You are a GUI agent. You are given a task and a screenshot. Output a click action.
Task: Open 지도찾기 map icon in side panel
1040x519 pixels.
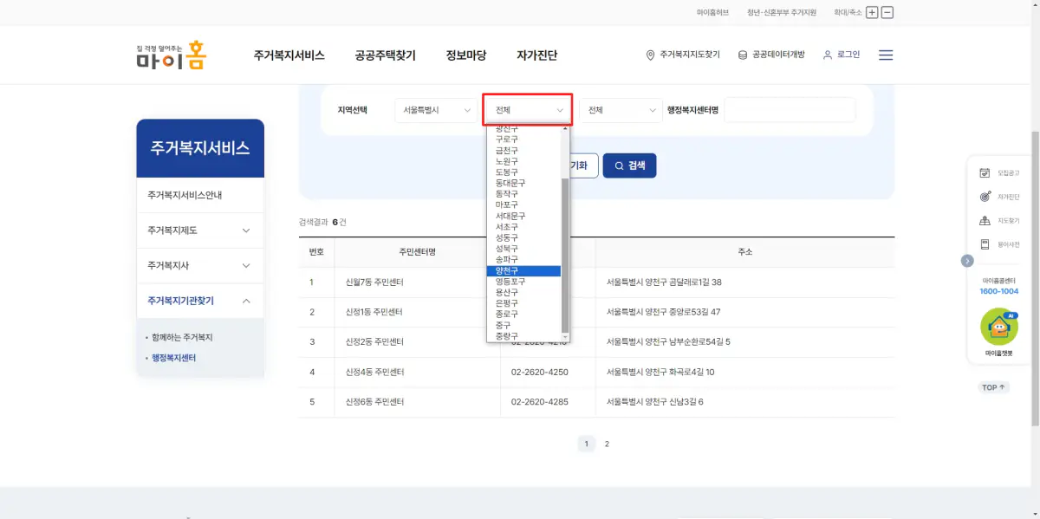click(x=985, y=221)
